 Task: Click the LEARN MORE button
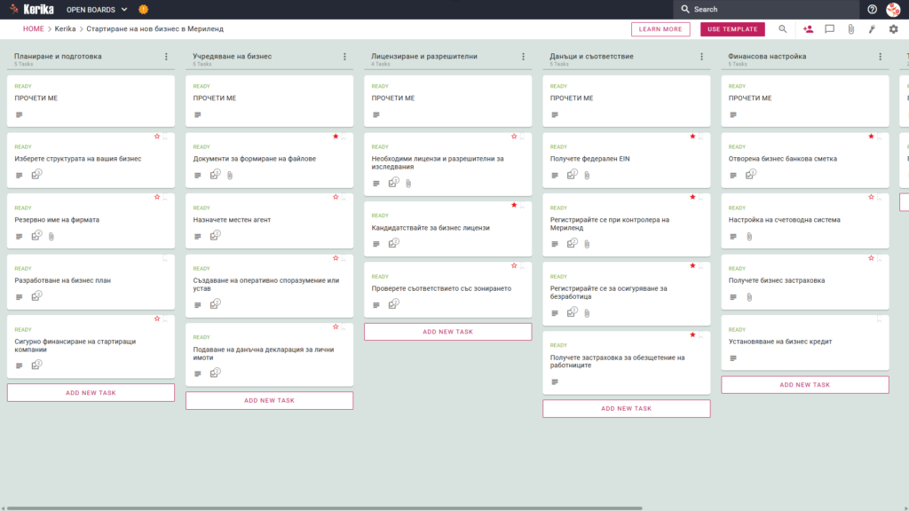click(x=660, y=29)
